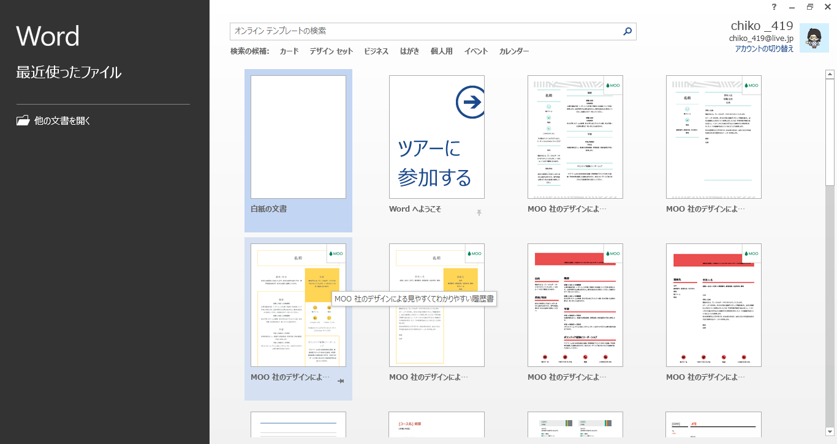Choose the カレンダー suggested search

coord(514,51)
